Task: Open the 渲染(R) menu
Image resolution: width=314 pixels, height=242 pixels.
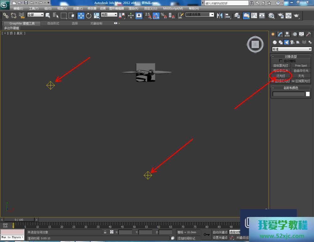Action: click(133, 8)
